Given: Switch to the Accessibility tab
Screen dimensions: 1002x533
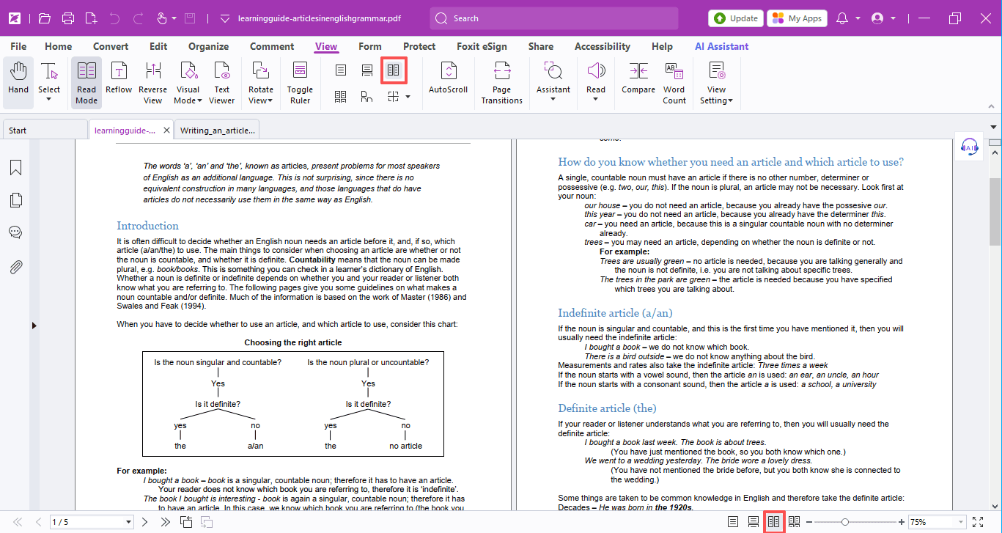Looking at the screenshot, I should coord(603,46).
